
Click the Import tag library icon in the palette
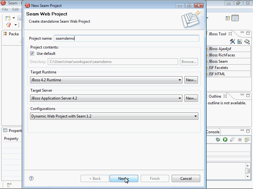(x=247, y=42)
